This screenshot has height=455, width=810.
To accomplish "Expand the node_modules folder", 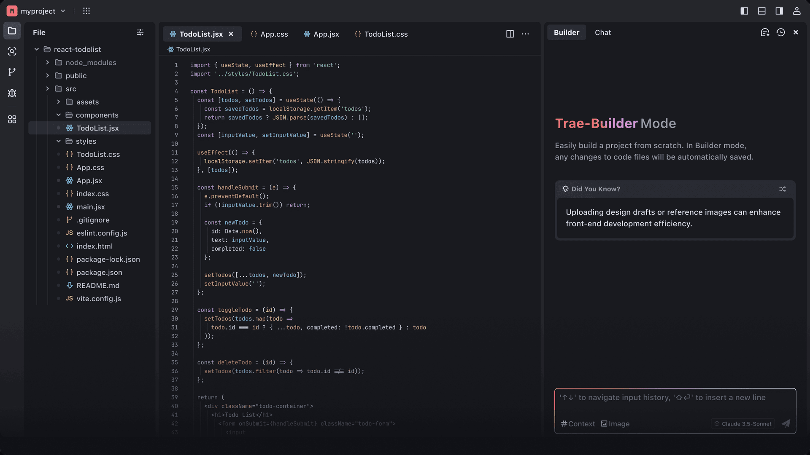I will (x=47, y=62).
